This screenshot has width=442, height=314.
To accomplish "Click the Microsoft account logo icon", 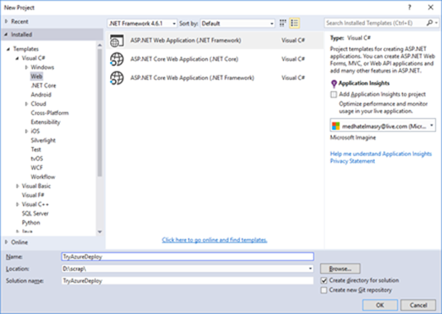I will 336,126.
